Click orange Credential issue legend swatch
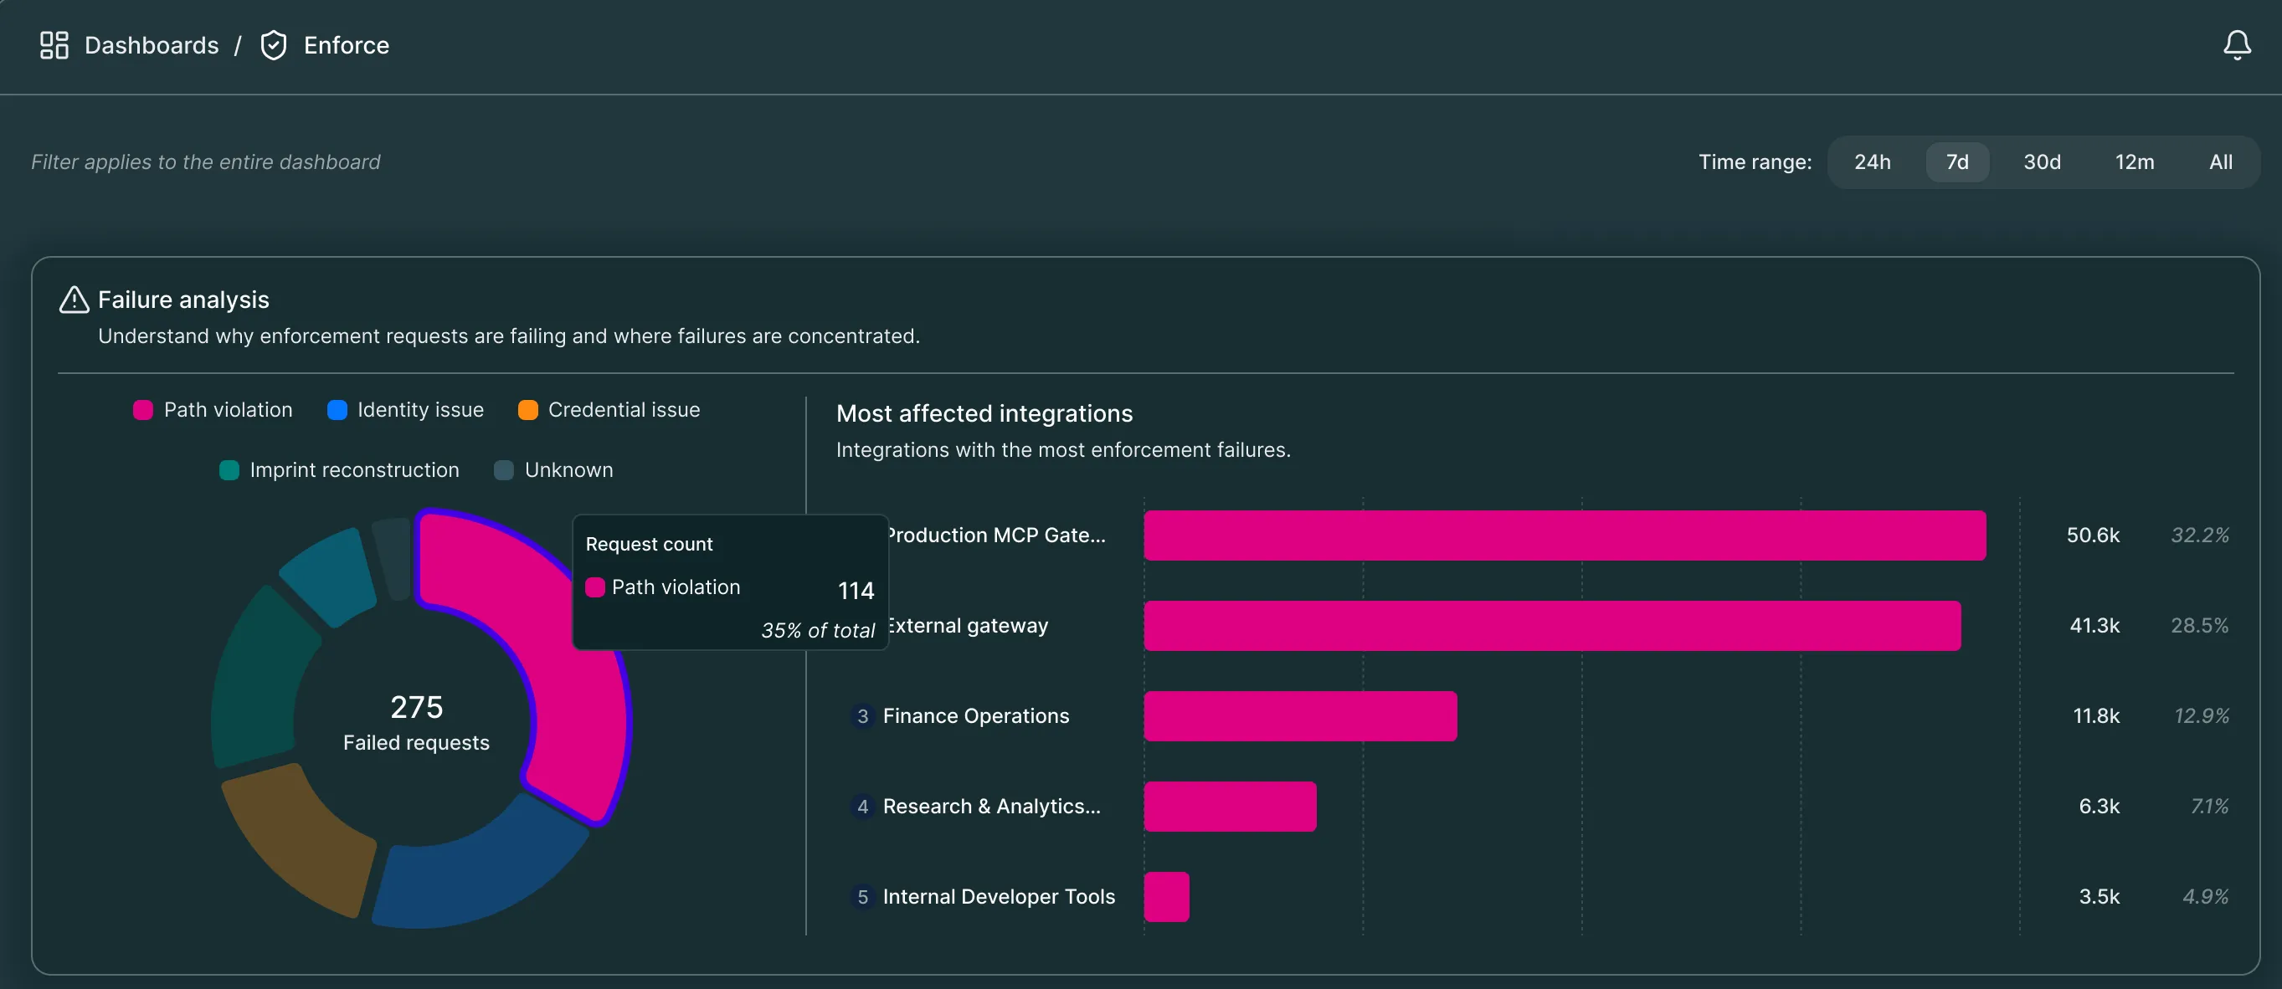Viewport: 2282px width, 989px height. coord(528,410)
